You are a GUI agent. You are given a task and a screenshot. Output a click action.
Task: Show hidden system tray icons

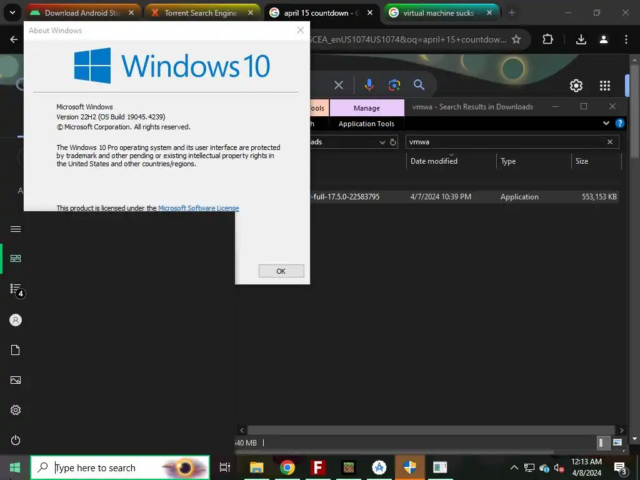click(514, 467)
